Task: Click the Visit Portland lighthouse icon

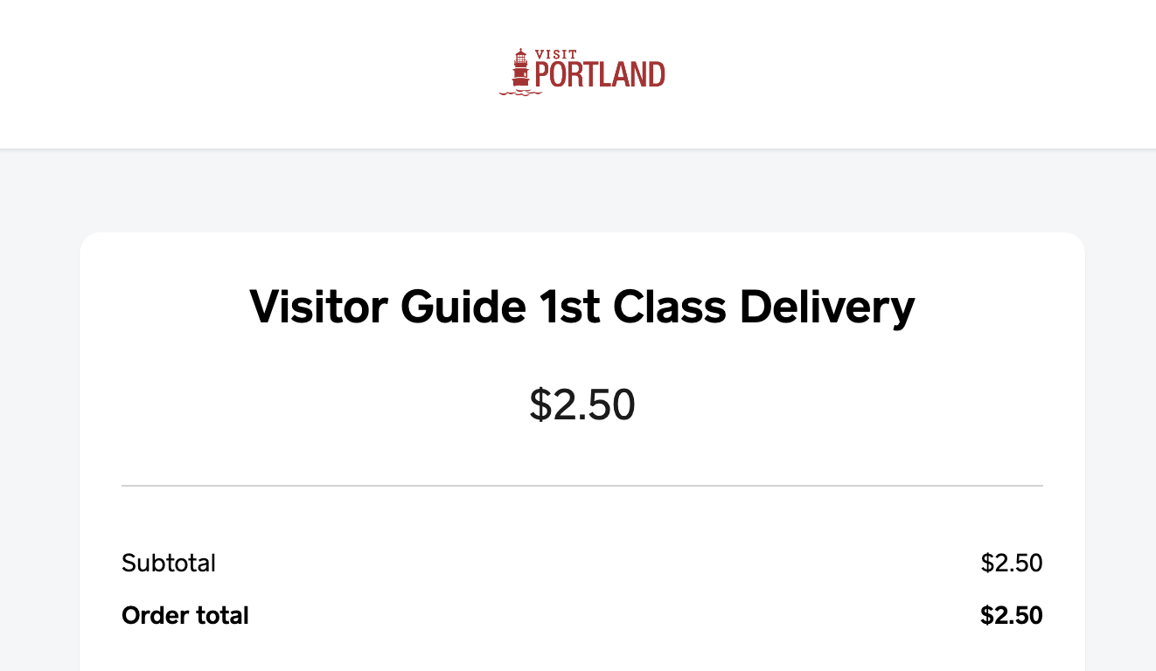Action: pyautogui.click(x=521, y=69)
